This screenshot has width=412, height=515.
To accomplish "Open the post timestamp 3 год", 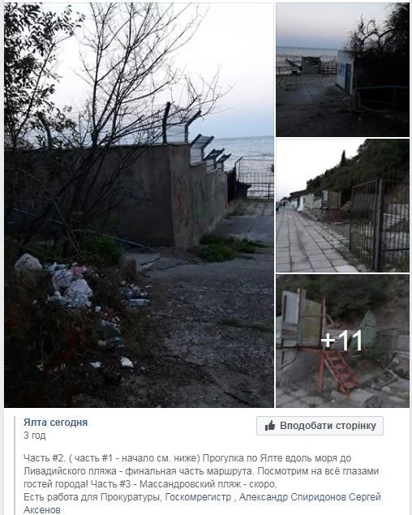I will pos(35,436).
